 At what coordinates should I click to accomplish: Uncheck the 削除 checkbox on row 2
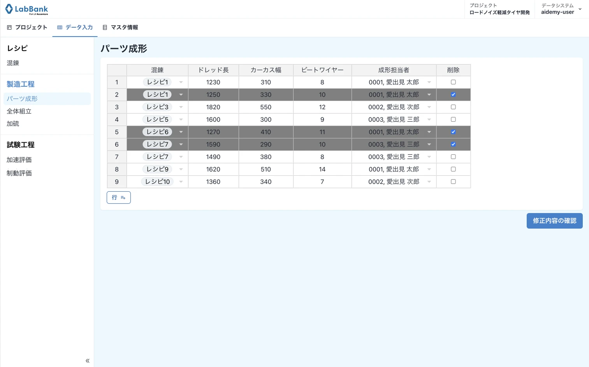pos(453,94)
